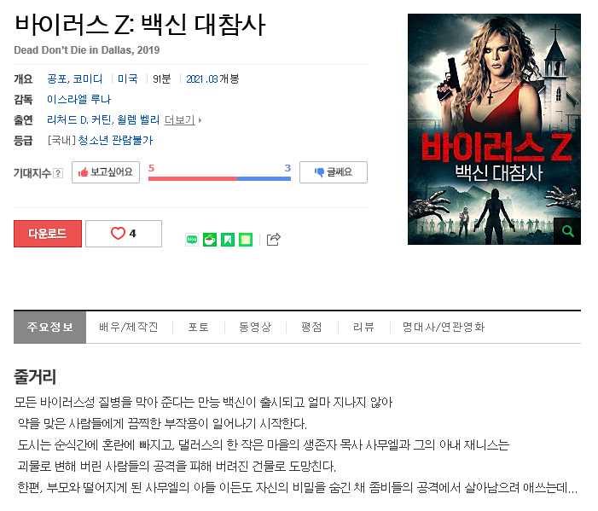Image resolution: width=598 pixels, height=511 pixels.
Task: Switch to the 평점 tab
Action: pos(311,328)
